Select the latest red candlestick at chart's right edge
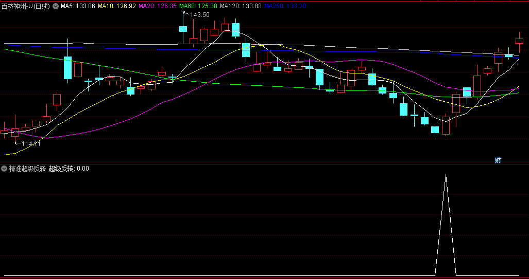Image resolution: width=529 pixels, height=279 pixels. point(519,41)
